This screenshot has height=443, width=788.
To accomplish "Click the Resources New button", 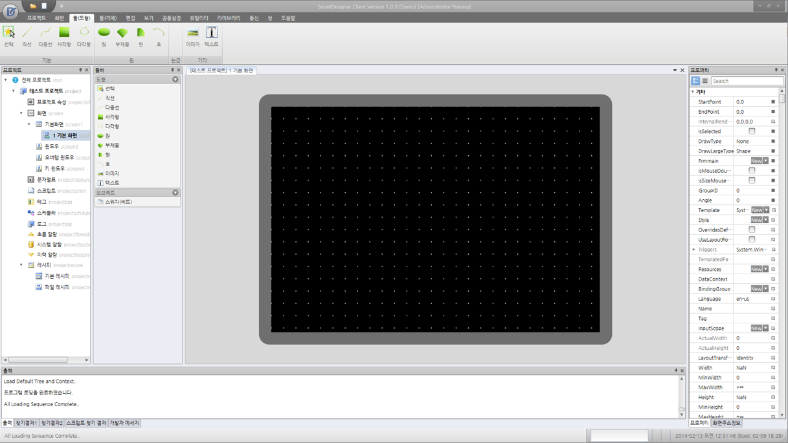I will tap(756, 269).
